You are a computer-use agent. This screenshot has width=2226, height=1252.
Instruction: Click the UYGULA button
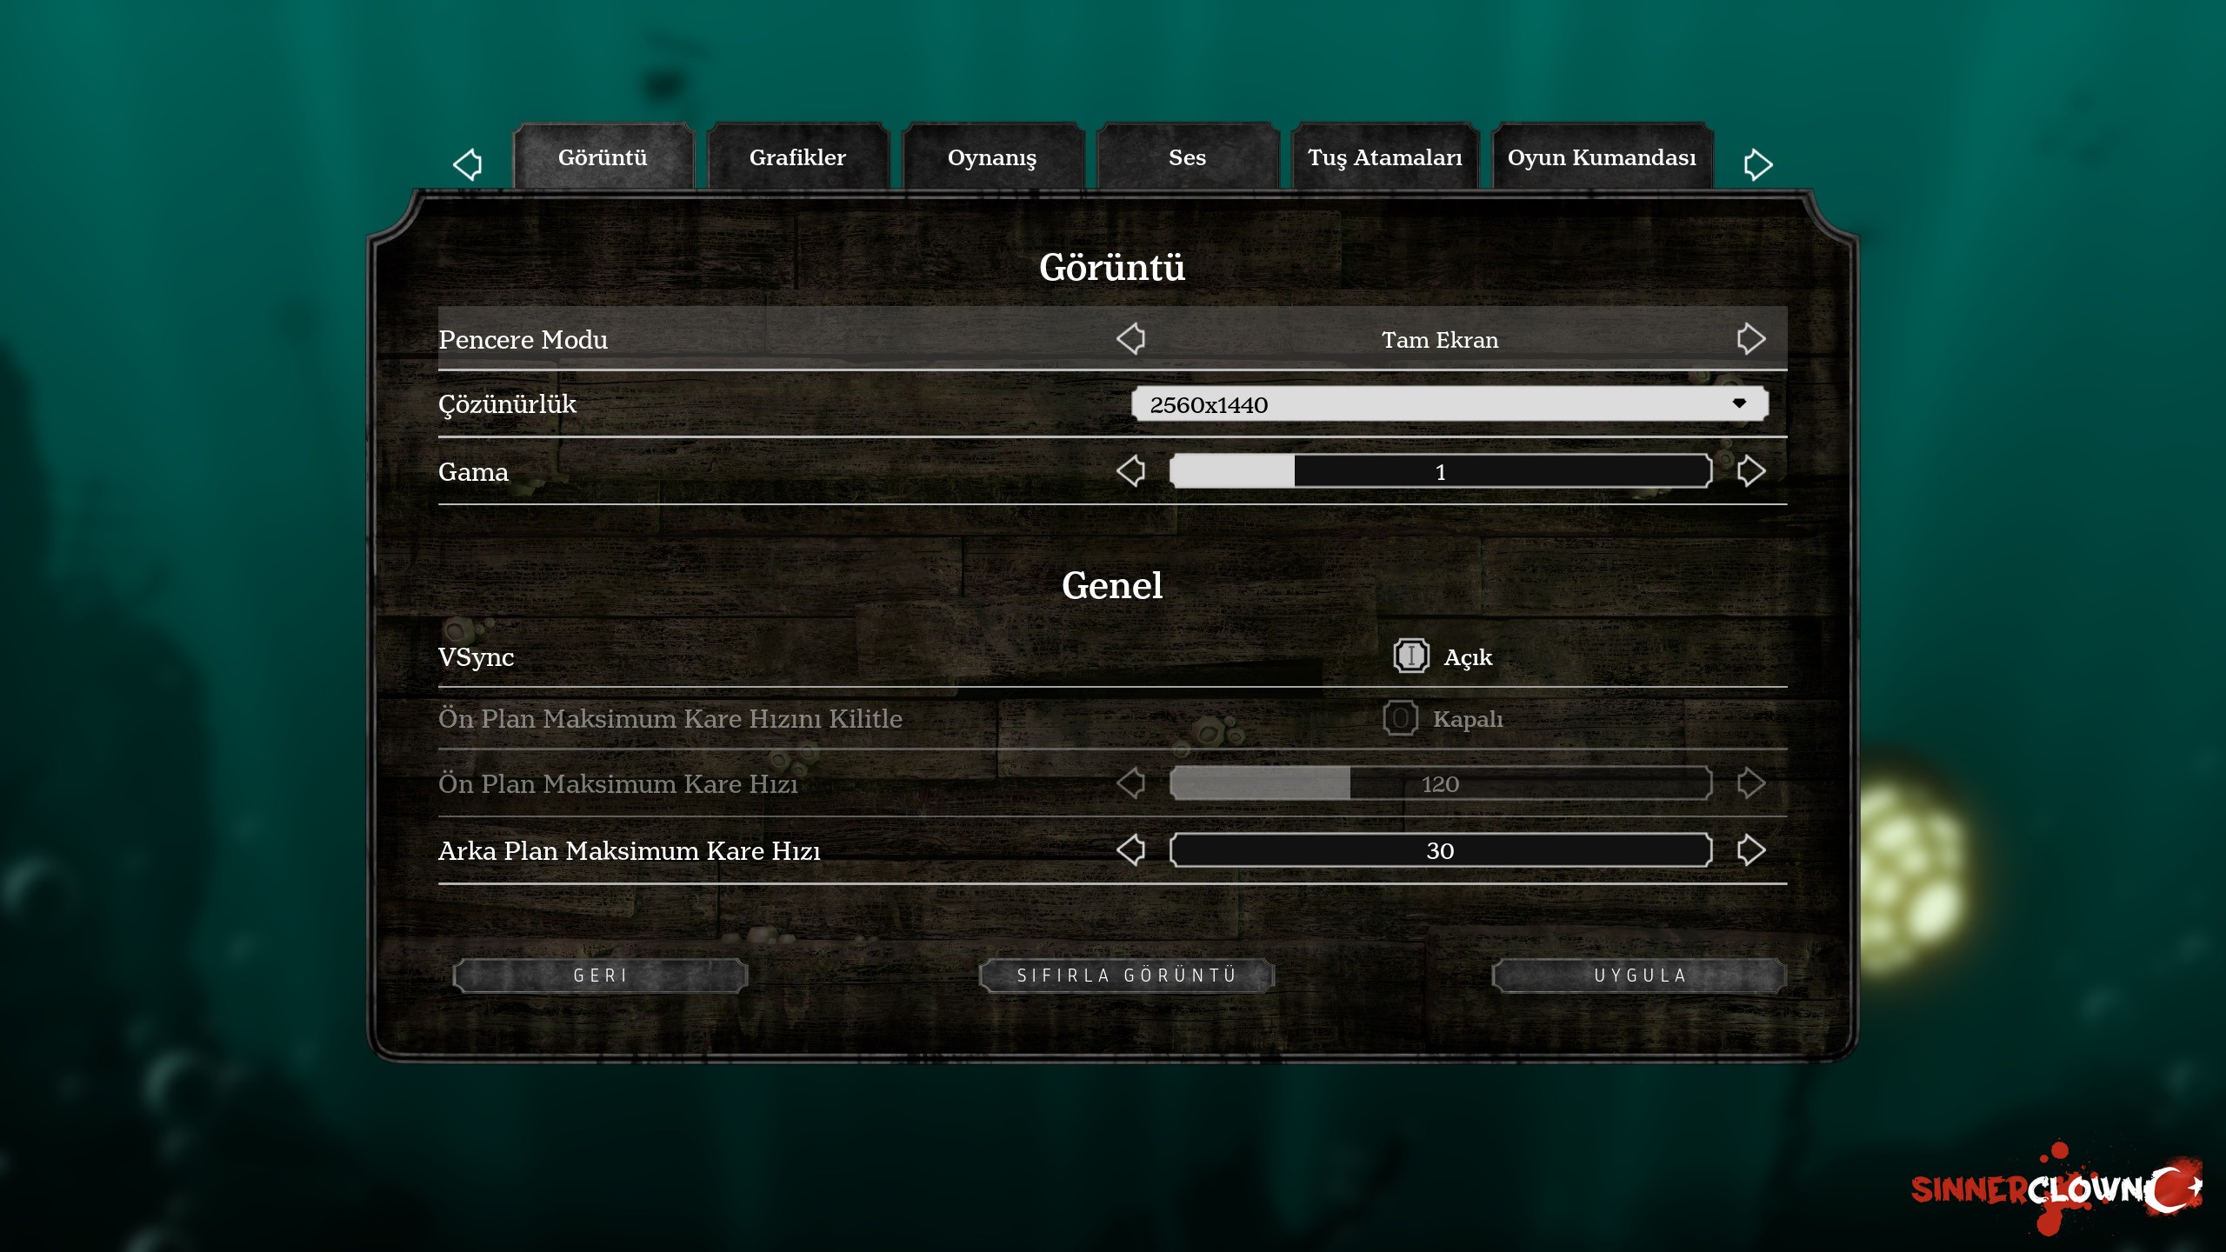1640,976
